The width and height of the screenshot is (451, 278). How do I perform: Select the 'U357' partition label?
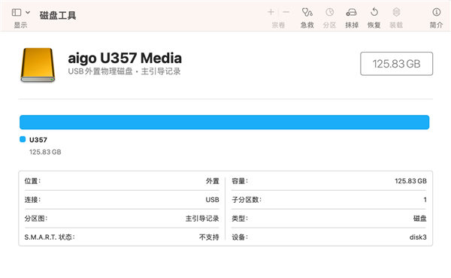click(x=38, y=140)
